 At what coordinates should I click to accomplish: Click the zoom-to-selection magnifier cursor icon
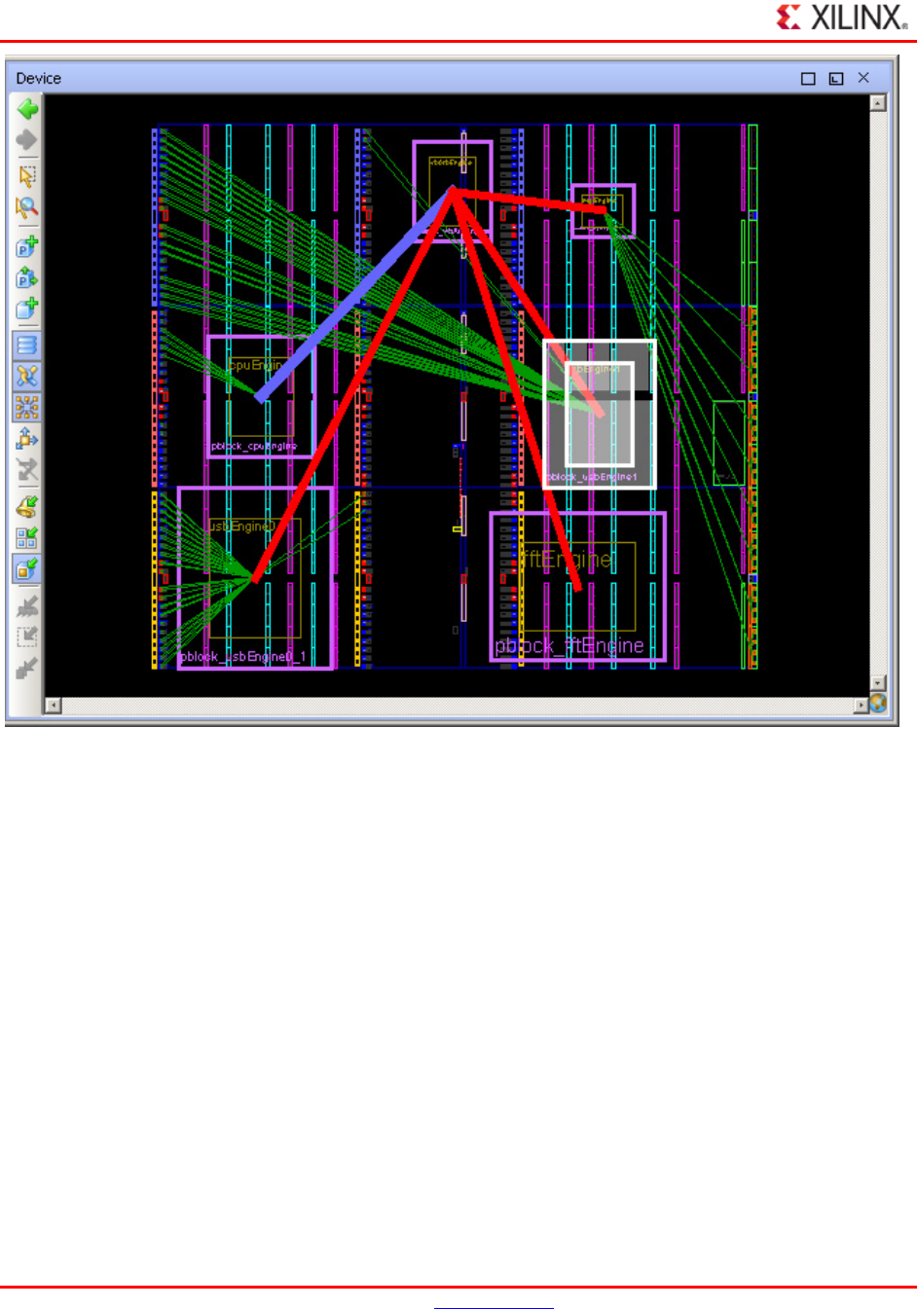[x=27, y=207]
